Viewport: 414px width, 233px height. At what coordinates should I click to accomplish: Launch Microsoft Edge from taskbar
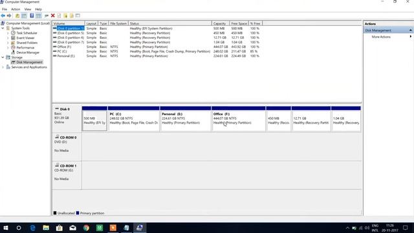point(32,228)
